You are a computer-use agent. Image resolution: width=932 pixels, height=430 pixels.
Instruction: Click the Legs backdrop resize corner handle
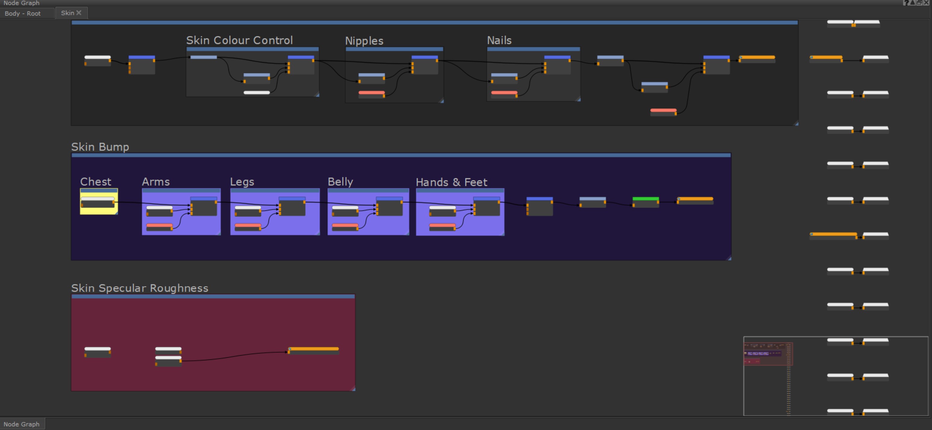(318, 233)
